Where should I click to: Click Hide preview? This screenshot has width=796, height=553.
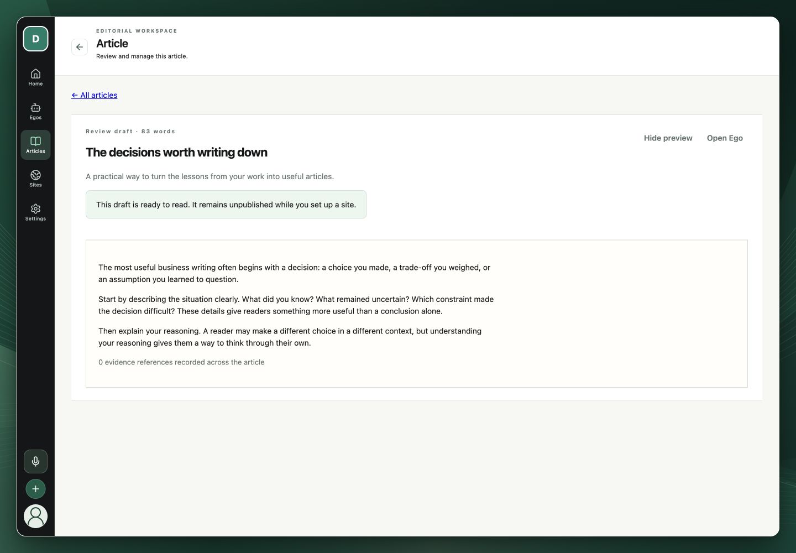pos(668,138)
